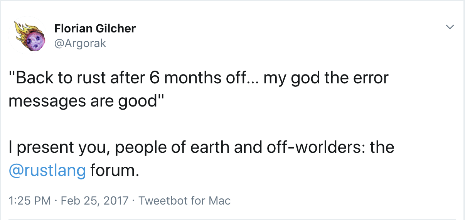465x220 pixels.
Task: Select the word "forum." after @rustlang
Action: [115, 170]
